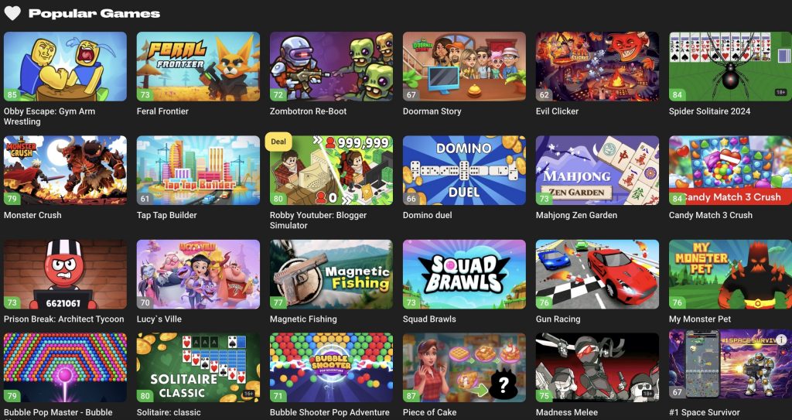Open the Feral Frontier game thumbnail
This screenshot has width=792, height=420.
[198, 67]
